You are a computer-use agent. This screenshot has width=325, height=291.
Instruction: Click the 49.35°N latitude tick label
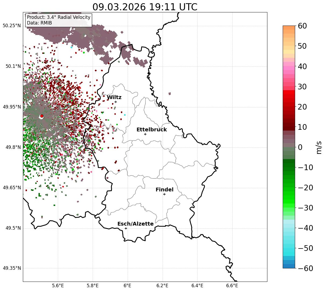point(12,268)
